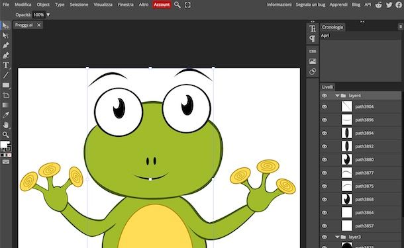Viewport: 404px width, 248px height.
Task: Toggle fullscreen mode icon
Action: [188, 5]
